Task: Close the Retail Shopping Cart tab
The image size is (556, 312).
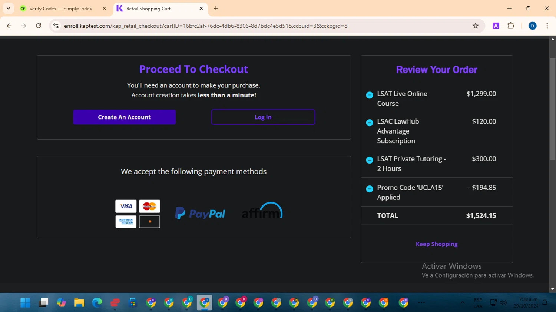Action: (201, 9)
